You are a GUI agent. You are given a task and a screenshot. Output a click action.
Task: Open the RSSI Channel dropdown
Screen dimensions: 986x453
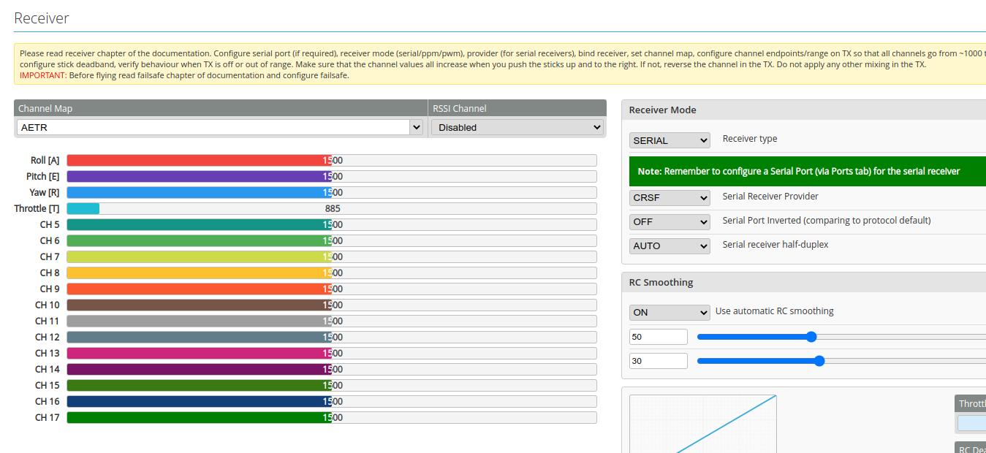click(517, 126)
